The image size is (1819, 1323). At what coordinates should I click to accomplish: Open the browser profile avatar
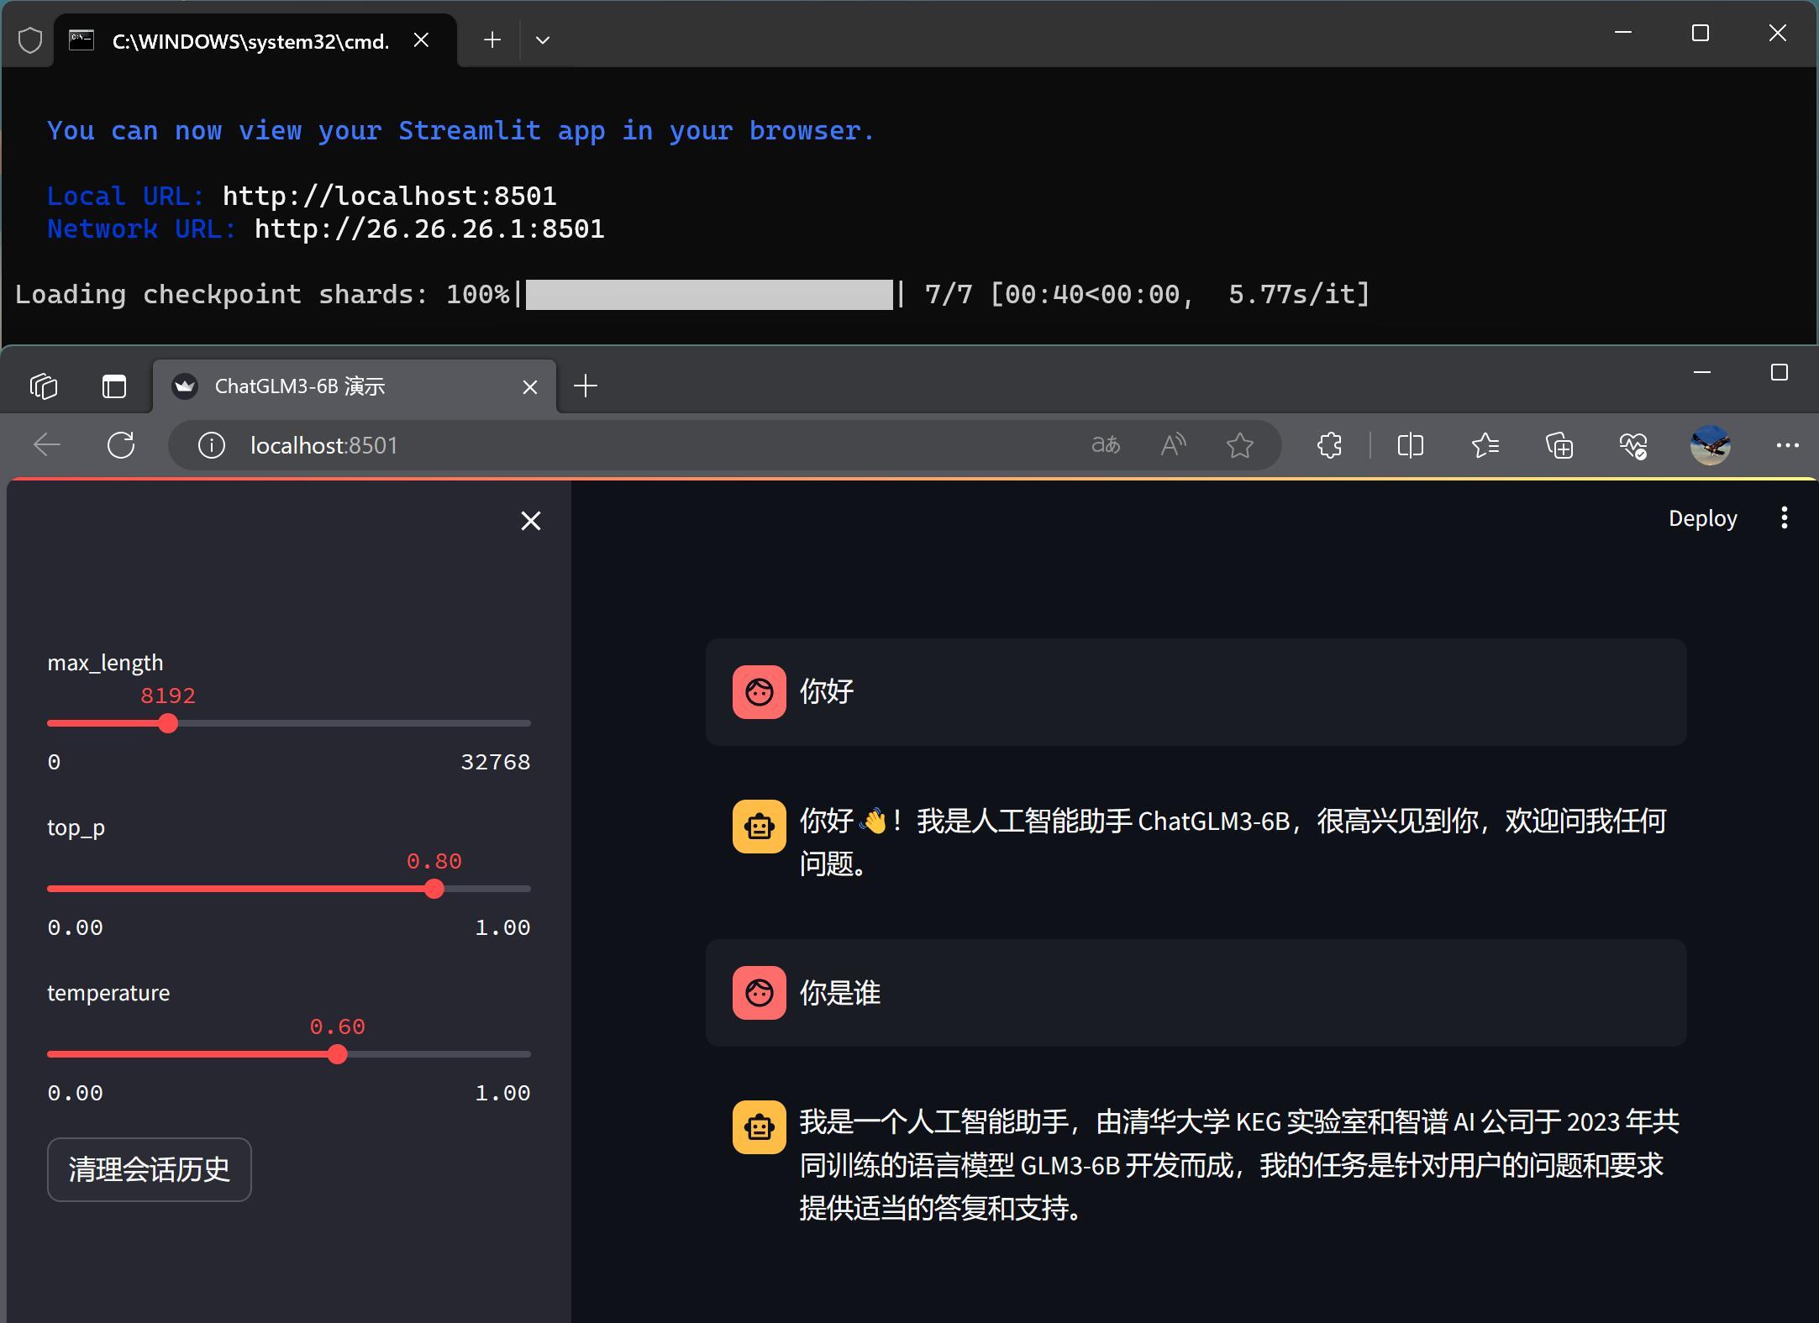click(x=1710, y=444)
